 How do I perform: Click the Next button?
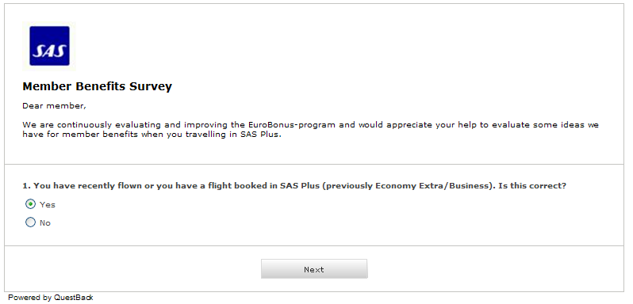tap(314, 269)
